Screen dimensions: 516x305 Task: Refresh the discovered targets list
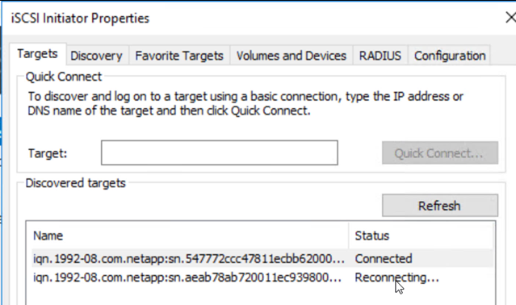coord(440,206)
